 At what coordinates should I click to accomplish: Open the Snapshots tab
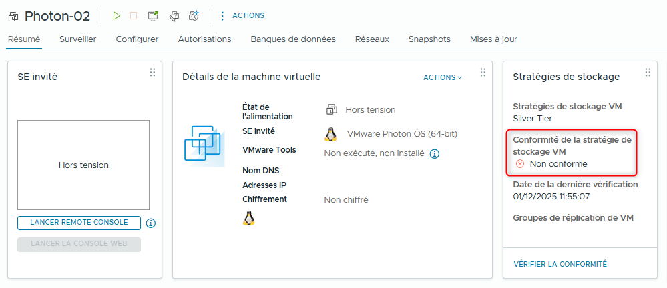click(429, 39)
